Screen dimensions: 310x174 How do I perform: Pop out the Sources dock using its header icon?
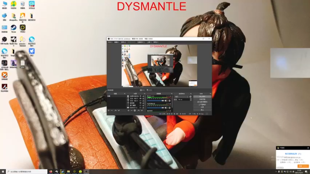[x=145, y=94]
